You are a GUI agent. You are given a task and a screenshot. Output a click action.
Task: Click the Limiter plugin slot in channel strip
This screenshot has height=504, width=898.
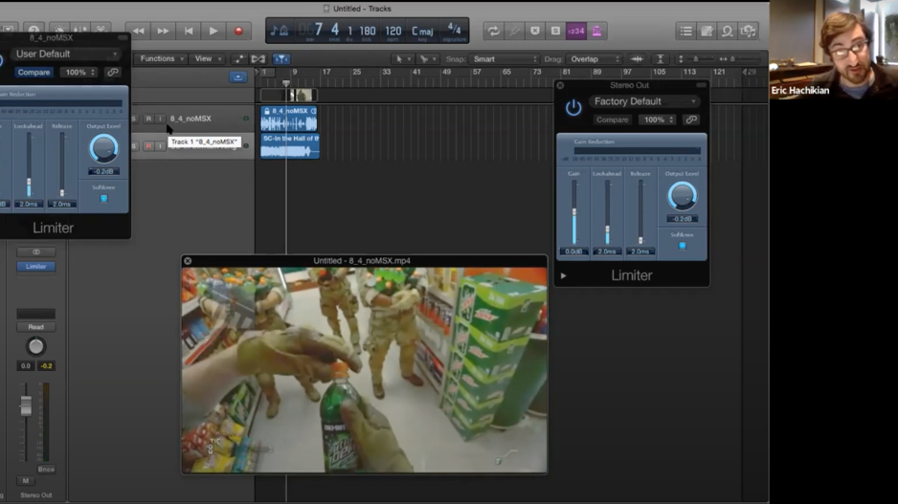click(35, 267)
